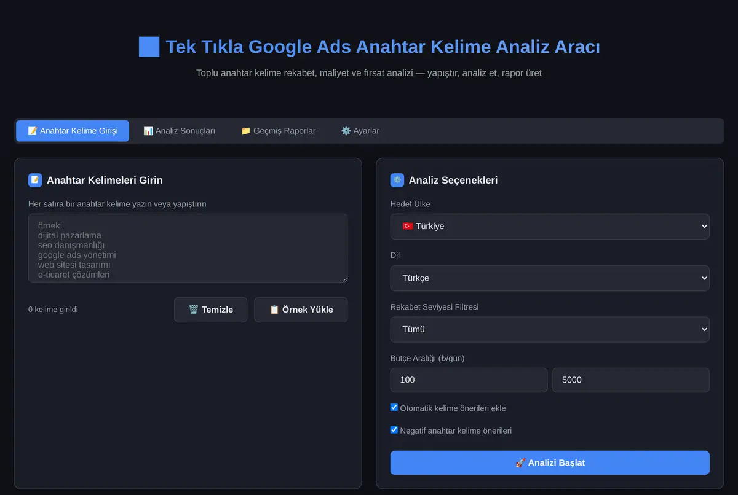Uncheck Otomatik kelime önerileri ekle checkbox
This screenshot has width=738, height=495.
[x=394, y=407]
